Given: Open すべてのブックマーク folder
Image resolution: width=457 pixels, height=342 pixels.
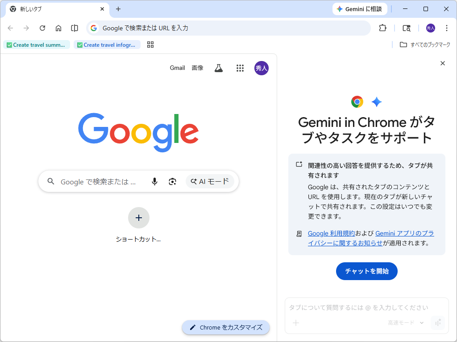Looking at the screenshot, I should 425,45.
